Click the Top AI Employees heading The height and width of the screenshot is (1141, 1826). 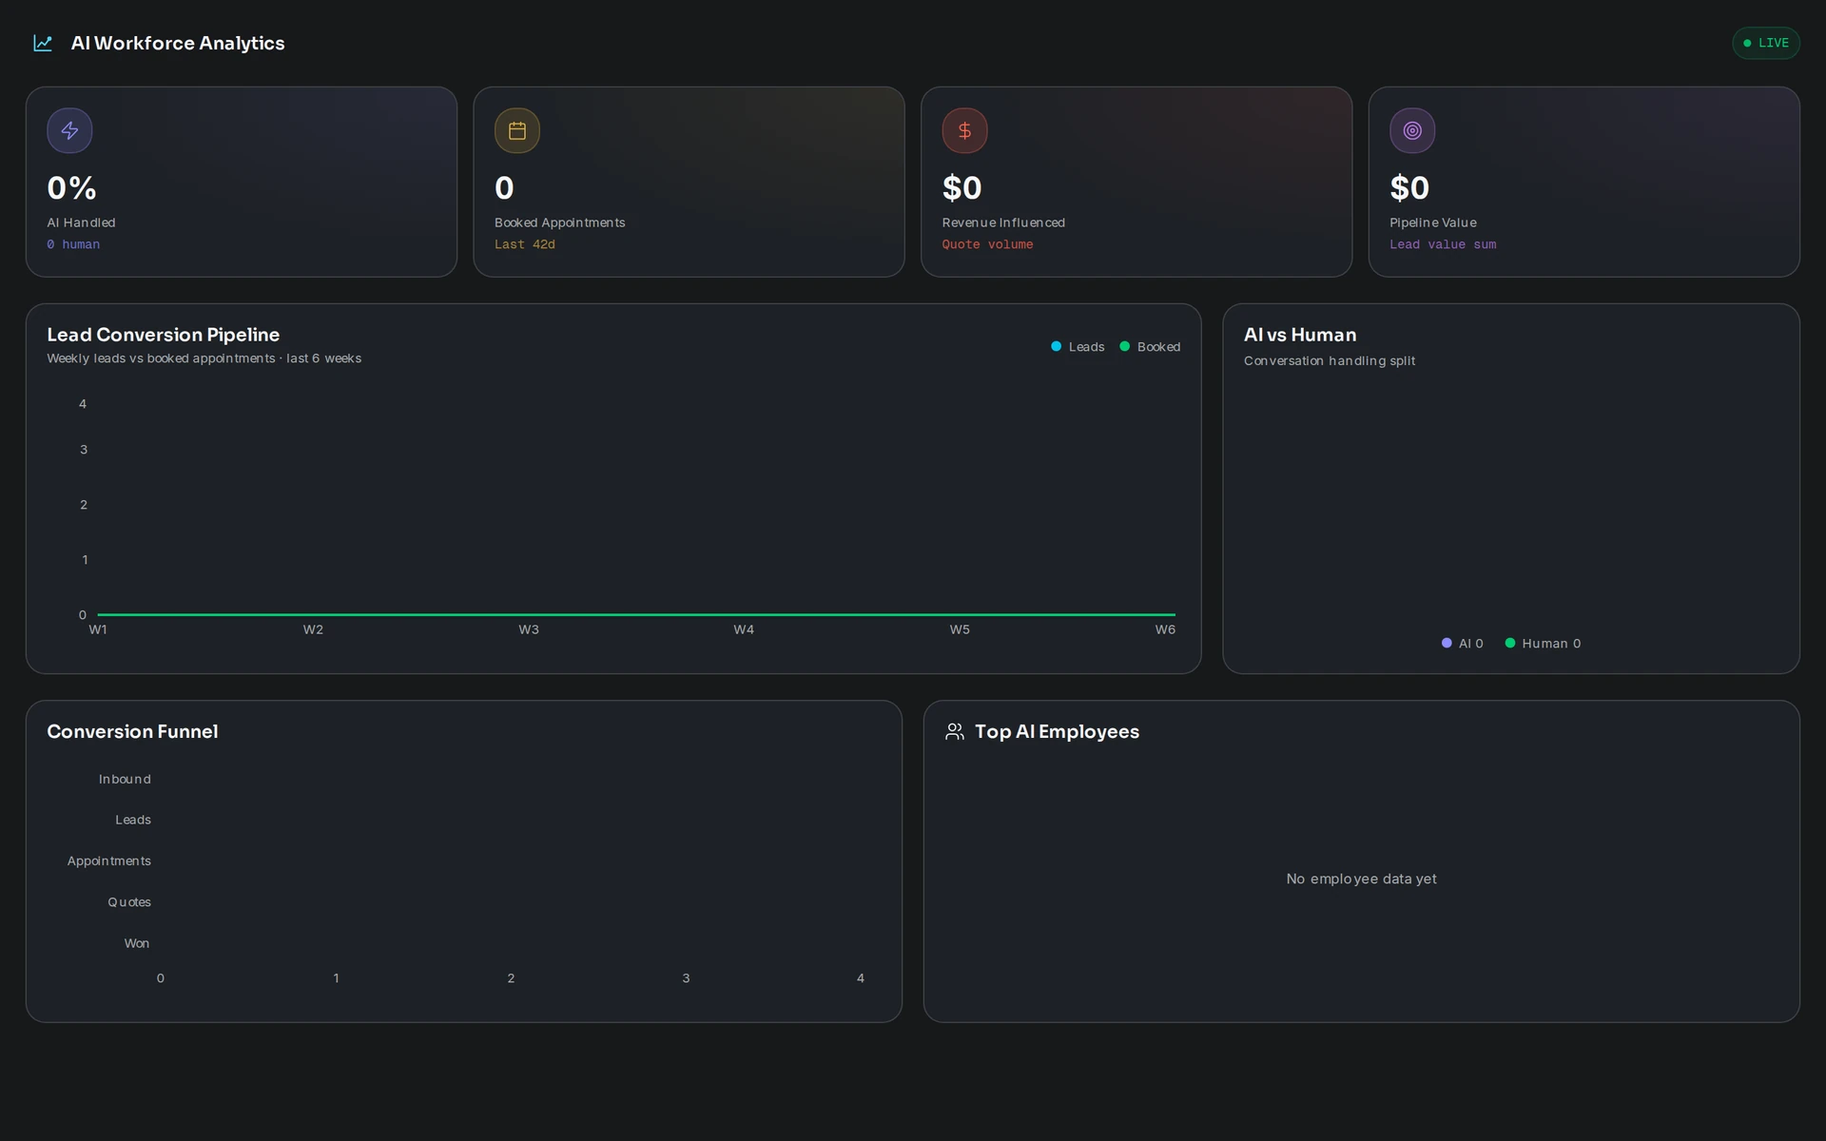(x=1057, y=731)
